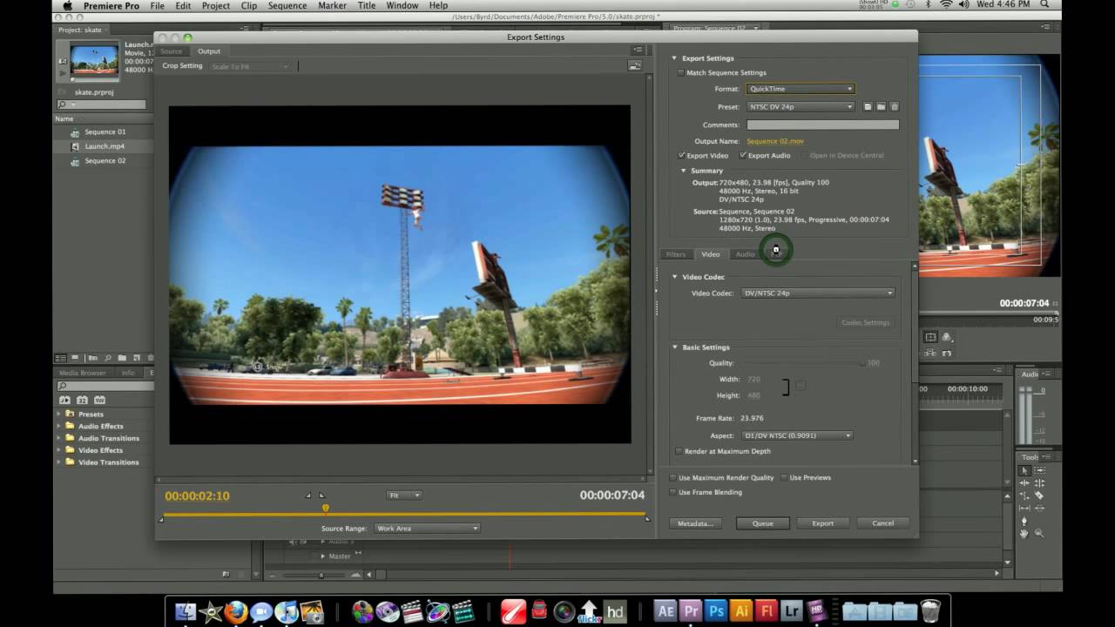Click the Sequence 02.mov output name link
The image size is (1115, 627).
click(775, 141)
